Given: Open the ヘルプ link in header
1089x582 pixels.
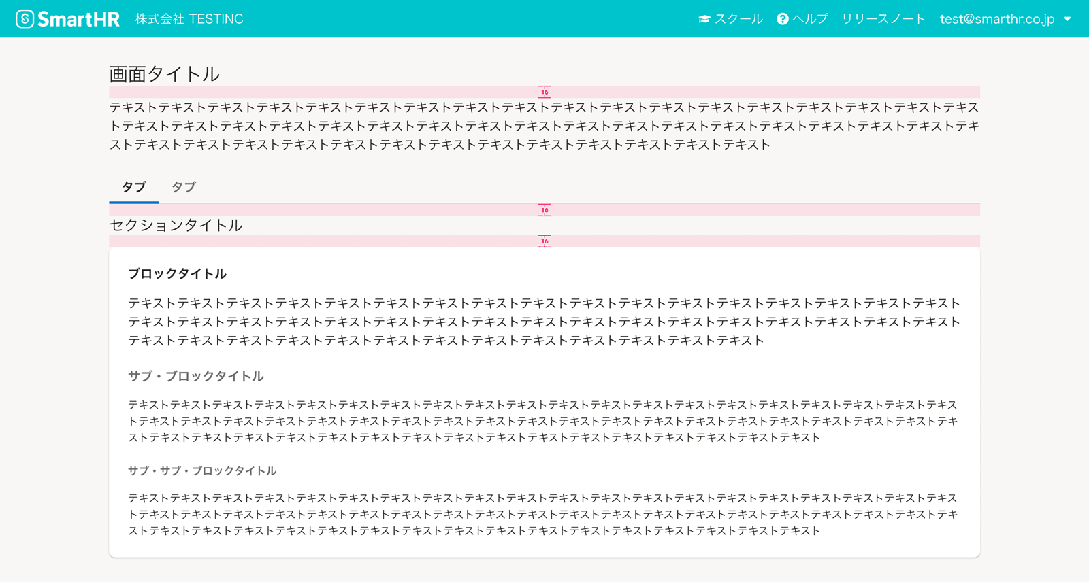Looking at the screenshot, I should point(810,19).
